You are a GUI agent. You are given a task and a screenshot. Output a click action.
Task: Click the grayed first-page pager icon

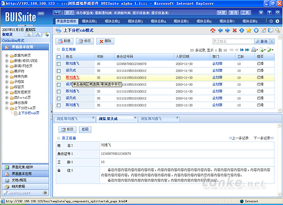[232, 50]
